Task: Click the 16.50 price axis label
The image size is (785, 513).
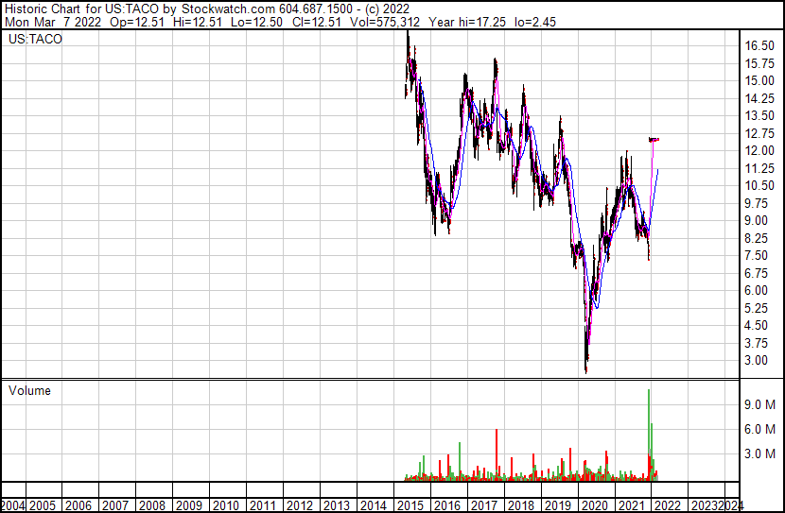Action: [759, 46]
